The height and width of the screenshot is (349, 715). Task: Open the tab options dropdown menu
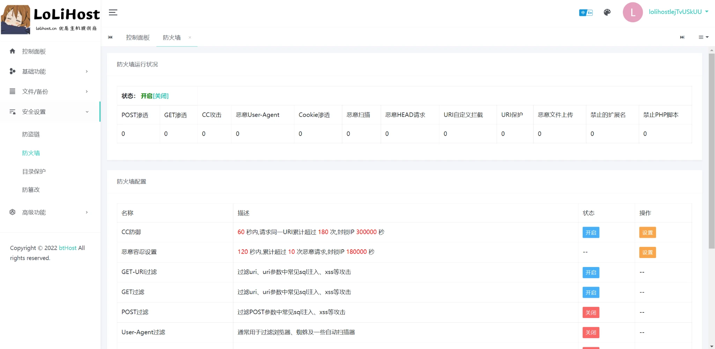703,37
